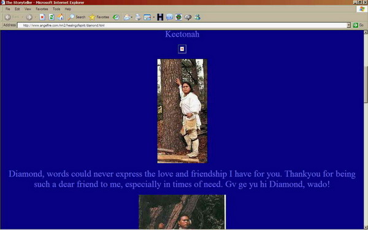Expand the Address bar dropdown arrow
The width and height of the screenshot is (368, 230).
click(348, 25)
